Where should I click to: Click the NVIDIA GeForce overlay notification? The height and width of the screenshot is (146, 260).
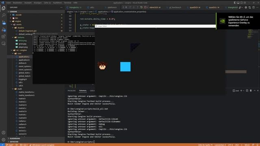[238, 21]
